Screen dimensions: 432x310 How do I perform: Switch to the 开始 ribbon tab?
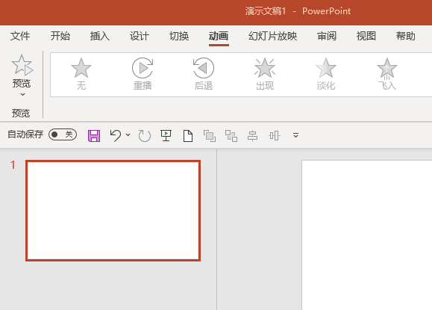click(60, 36)
